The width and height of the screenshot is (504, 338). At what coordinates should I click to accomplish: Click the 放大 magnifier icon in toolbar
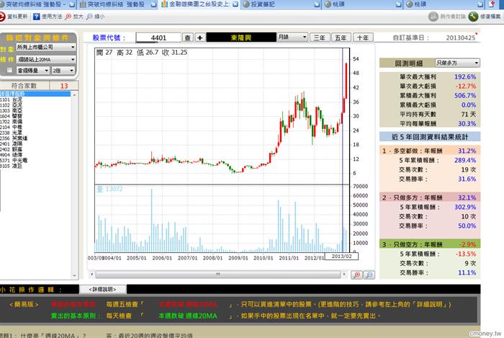[x=68, y=17]
